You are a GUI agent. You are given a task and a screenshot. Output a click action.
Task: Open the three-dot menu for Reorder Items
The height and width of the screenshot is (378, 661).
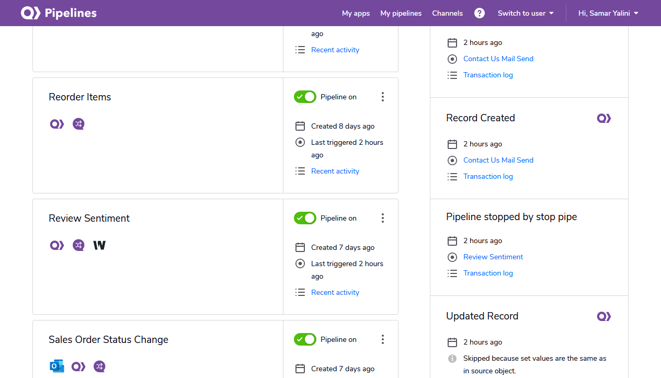(383, 97)
